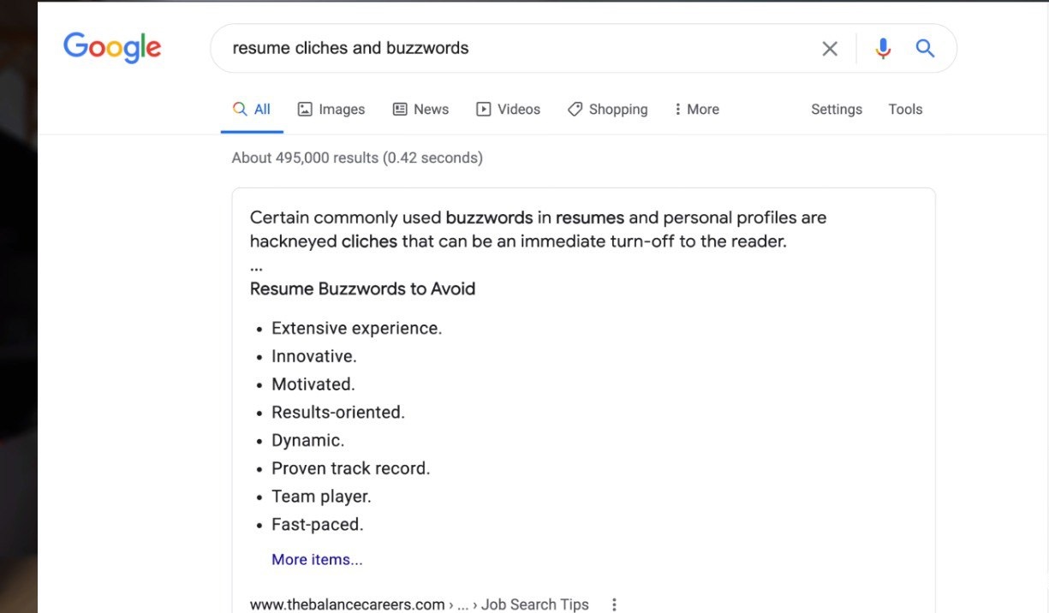This screenshot has width=1049, height=613.
Task: Click 'Results-oriented.' list item
Action: coord(338,413)
